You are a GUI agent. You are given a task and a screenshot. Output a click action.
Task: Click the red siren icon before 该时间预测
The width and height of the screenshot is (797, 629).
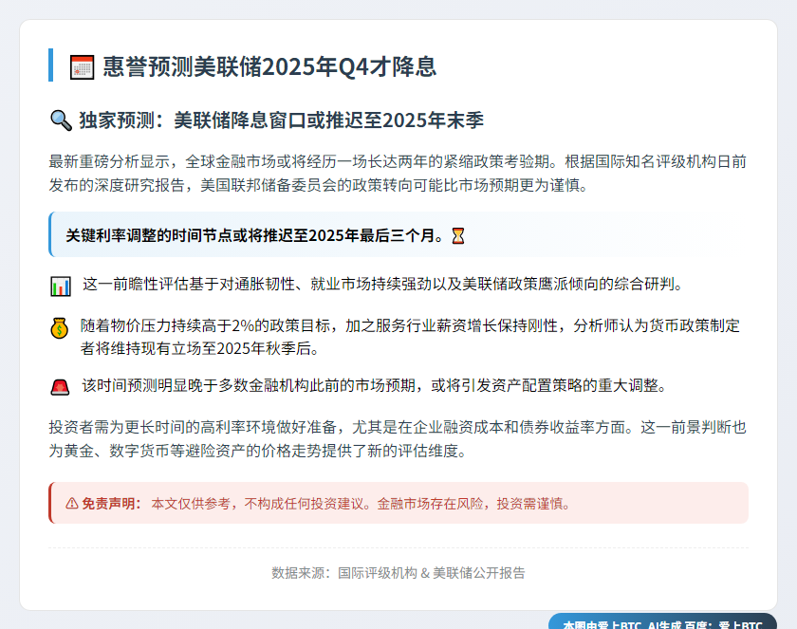coord(60,387)
